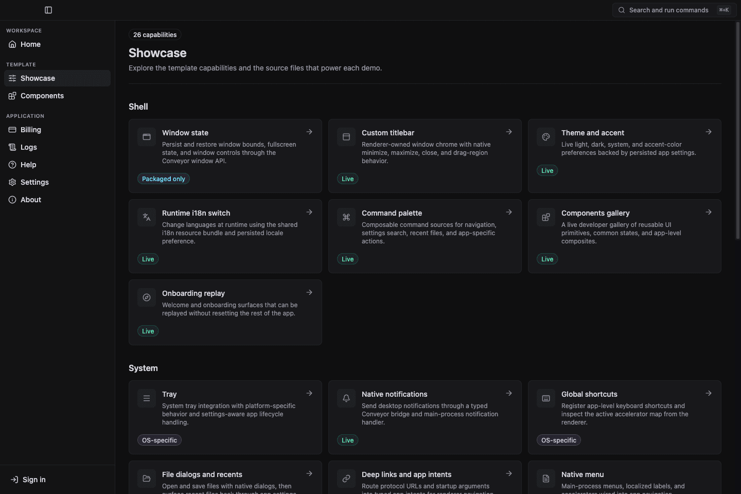Image resolution: width=741 pixels, height=494 pixels.
Task: Click the Command palette command-key icon
Action: [346, 217]
